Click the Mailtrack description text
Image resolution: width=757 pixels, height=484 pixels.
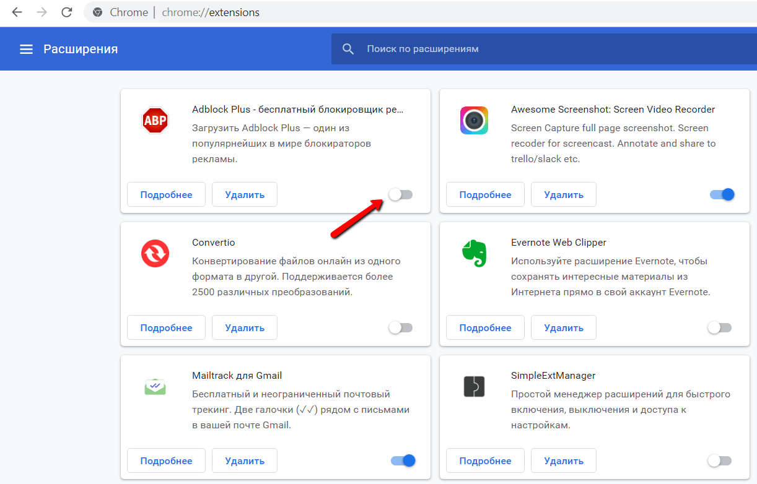301,410
